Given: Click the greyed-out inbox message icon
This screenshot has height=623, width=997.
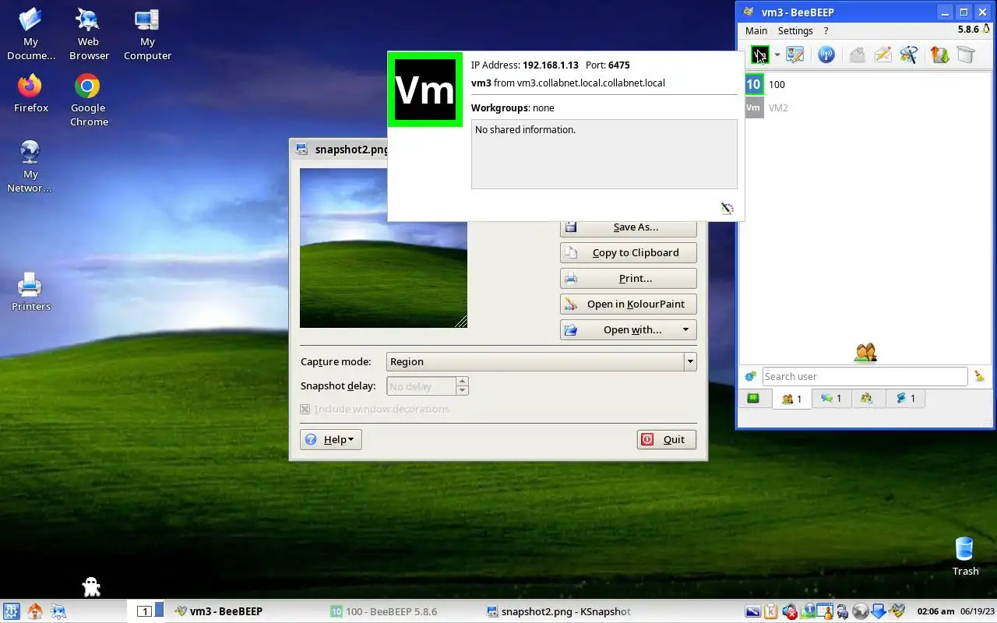Looking at the screenshot, I should (x=857, y=55).
